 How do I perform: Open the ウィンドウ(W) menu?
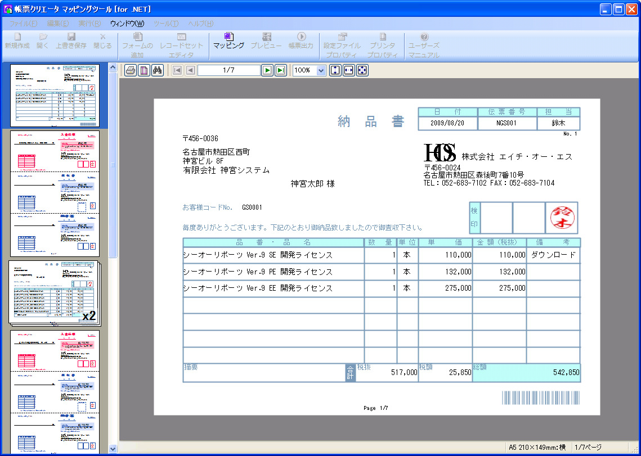[x=127, y=23]
